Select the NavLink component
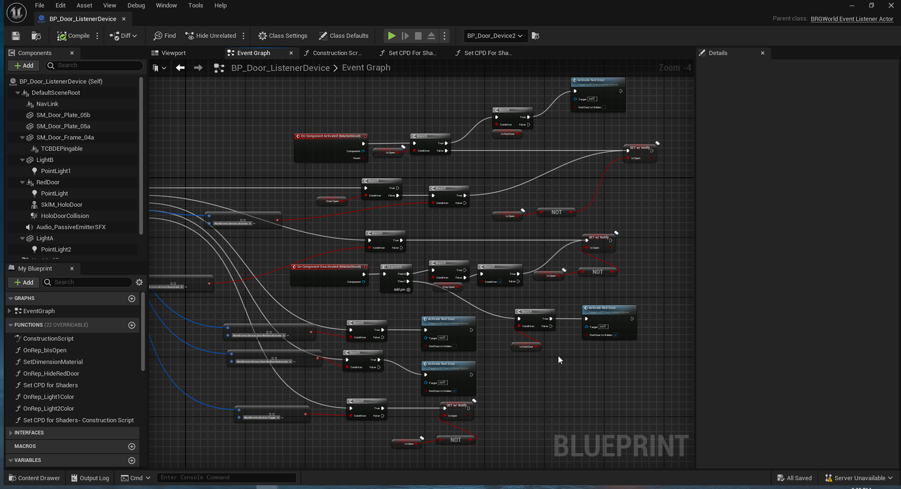The image size is (901, 489). pos(47,104)
